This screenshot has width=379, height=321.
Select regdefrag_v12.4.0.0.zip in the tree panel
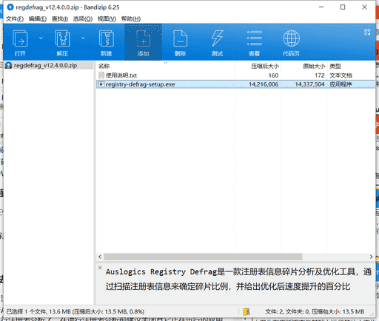click(x=45, y=65)
